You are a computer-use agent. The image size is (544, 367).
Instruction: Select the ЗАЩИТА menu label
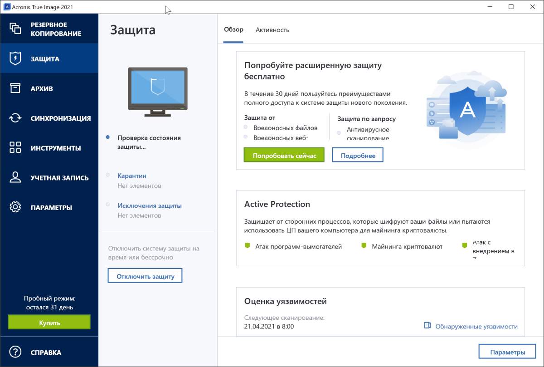click(45, 59)
